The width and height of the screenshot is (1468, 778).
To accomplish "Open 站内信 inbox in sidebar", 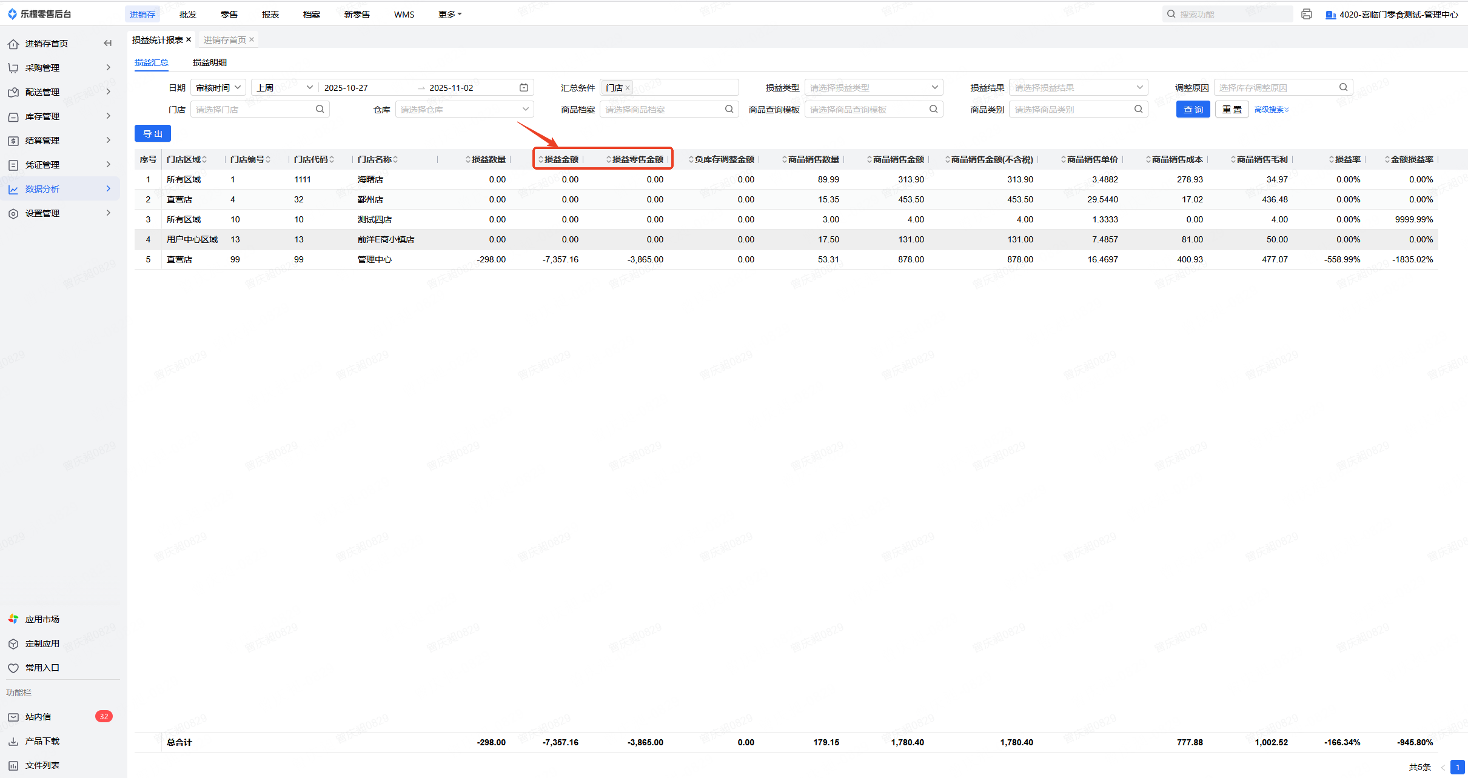I will tap(38, 716).
